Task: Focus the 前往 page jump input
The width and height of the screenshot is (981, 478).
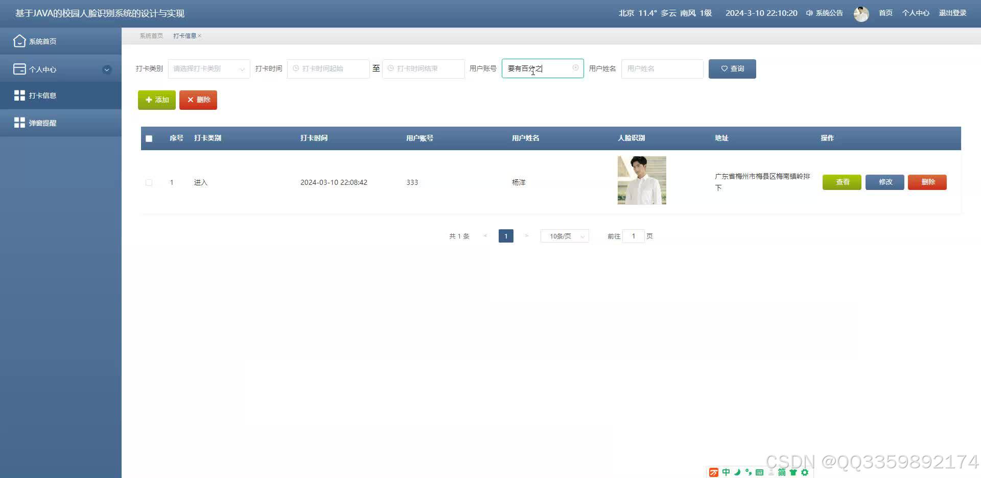Action: click(634, 236)
